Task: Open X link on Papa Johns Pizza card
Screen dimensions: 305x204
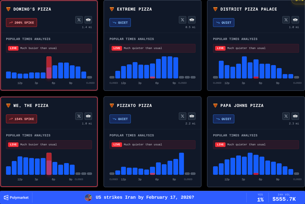Action: [x=286, y=116]
